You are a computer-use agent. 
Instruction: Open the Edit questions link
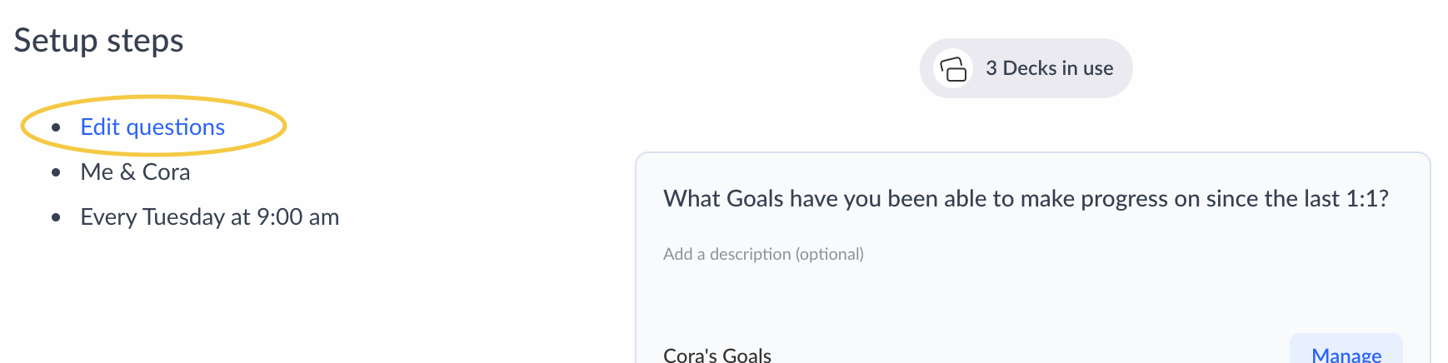pyautogui.click(x=152, y=127)
